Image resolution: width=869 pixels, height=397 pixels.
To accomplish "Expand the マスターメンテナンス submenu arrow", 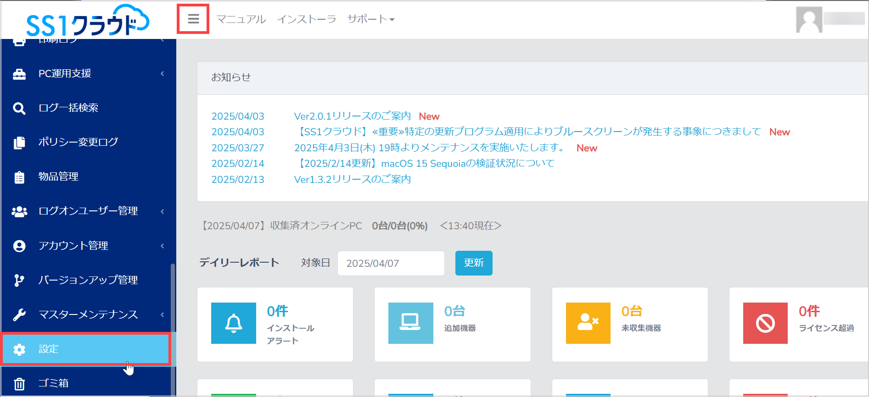I will click(163, 314).
